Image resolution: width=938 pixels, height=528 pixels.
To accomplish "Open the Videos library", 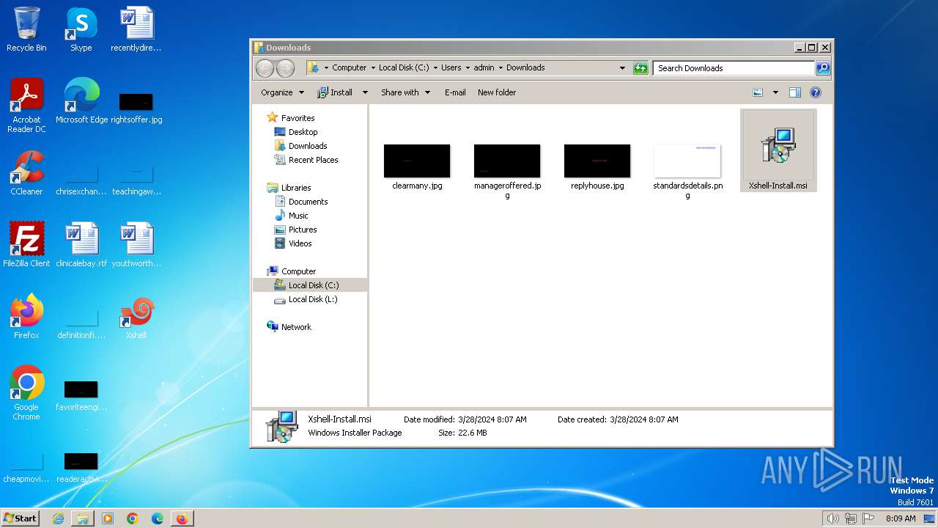I will 300,243.
